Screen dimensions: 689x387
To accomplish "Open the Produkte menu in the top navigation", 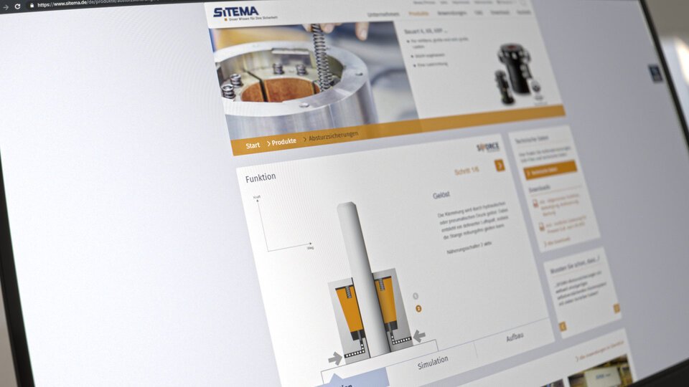I will 418,14.
